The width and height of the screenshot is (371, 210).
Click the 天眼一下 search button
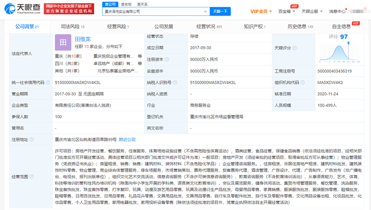[x=220, y=11]
